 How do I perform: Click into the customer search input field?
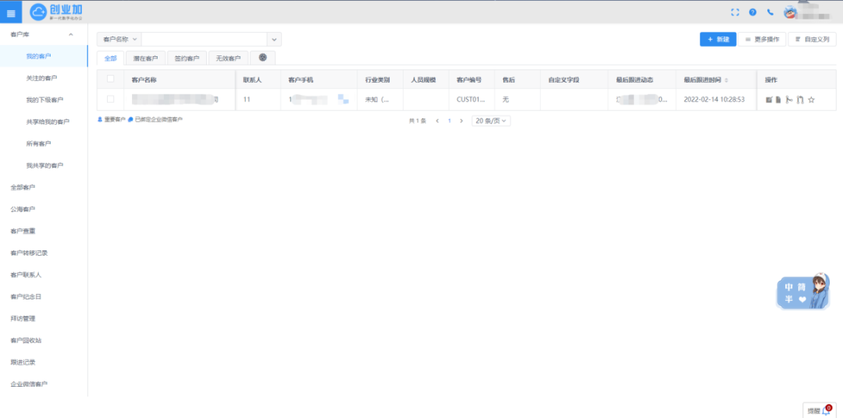click(203, 39)
